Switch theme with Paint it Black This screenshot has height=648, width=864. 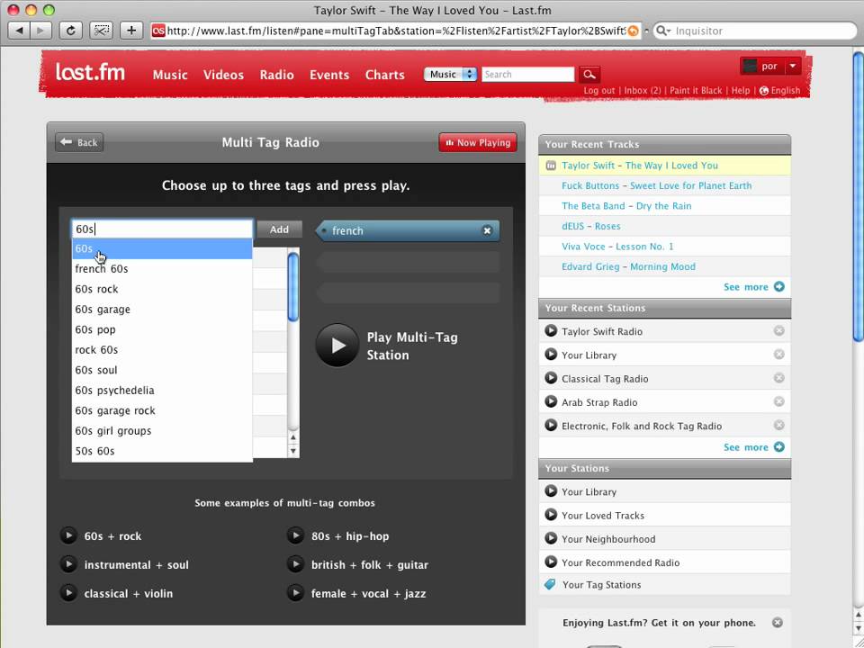(x=696, y=90)
